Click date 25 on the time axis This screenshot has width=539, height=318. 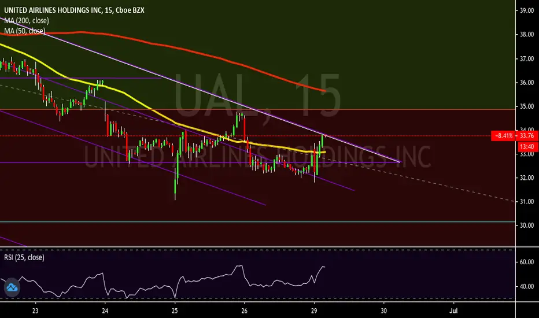click(175, 311)
